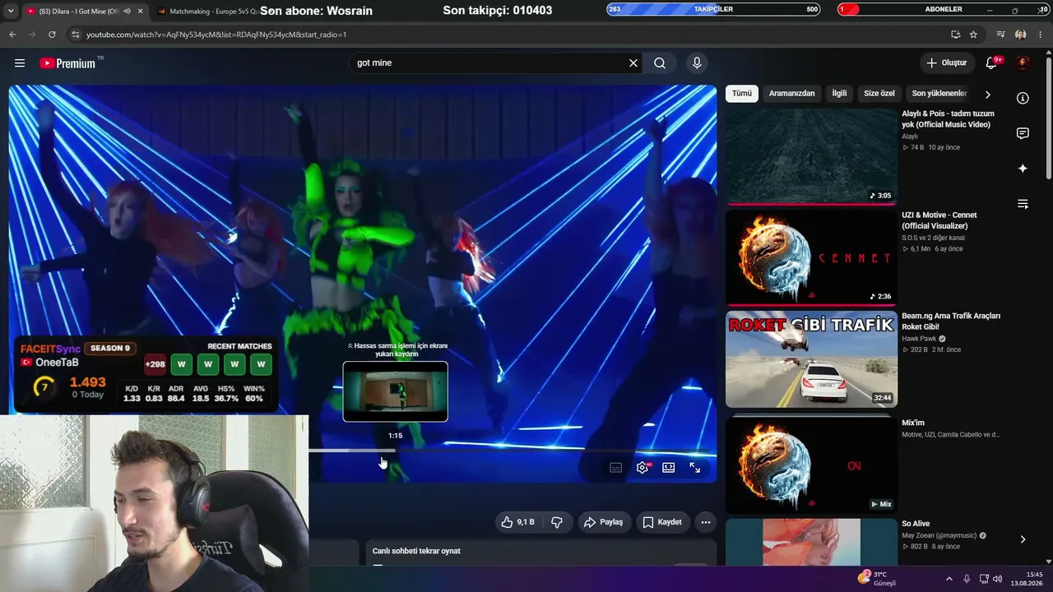Dislike the video with thumbs-down
Screen dimensions: 1053x592
(x=557, y=522)
